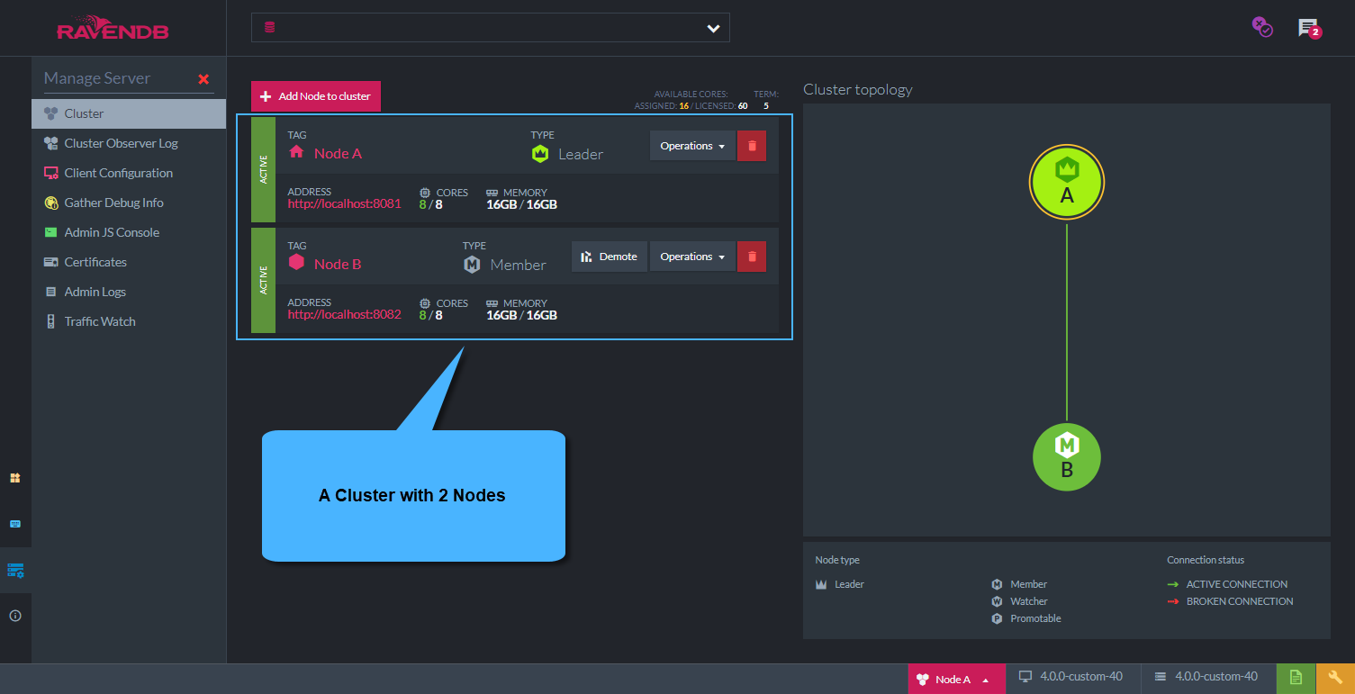Open Operations dropdown for Node A
The image size is (1355, 694).
692,146
